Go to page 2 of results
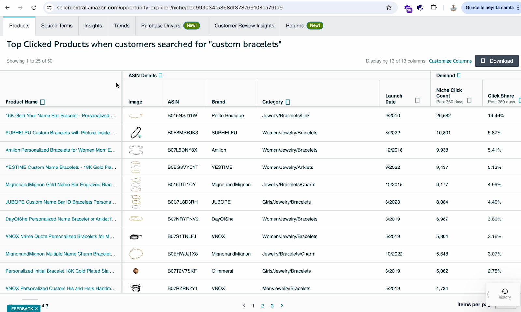 pos(262,306)
